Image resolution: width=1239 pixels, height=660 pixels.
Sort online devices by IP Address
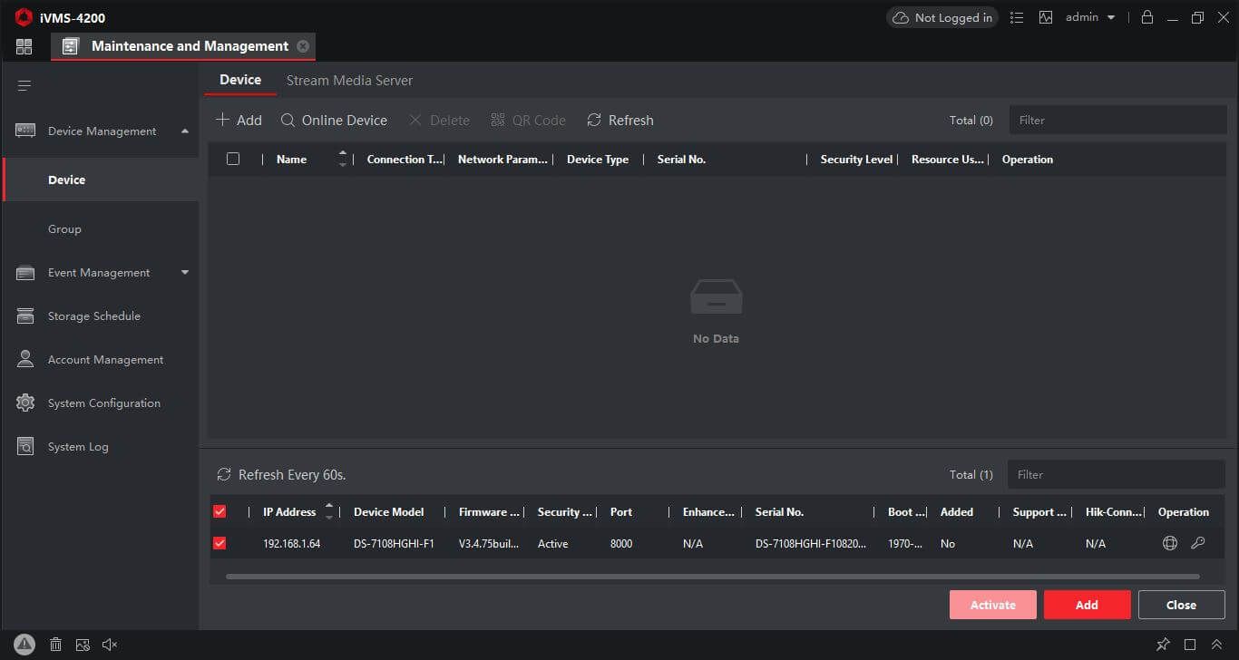point(329,512)
